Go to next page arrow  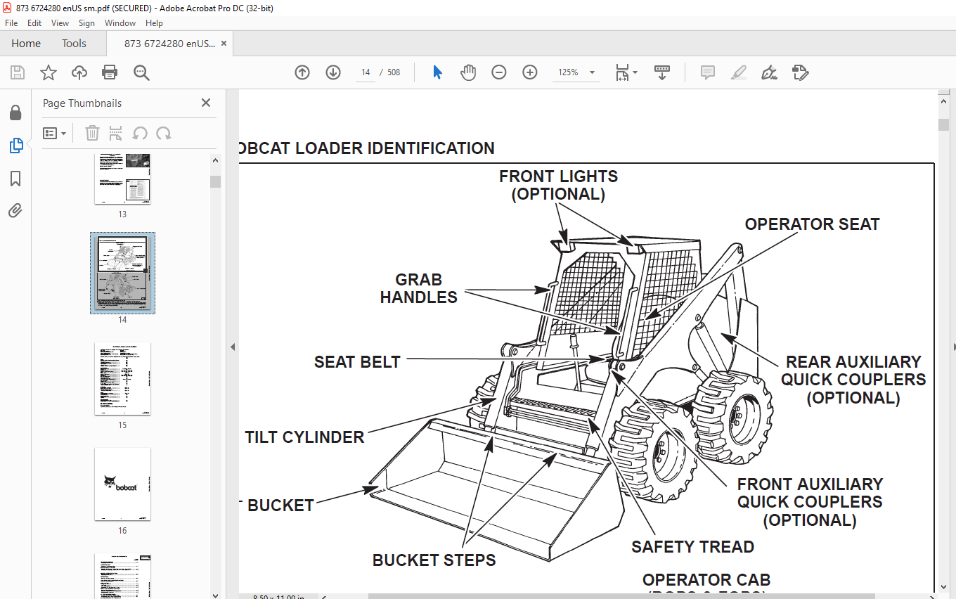(333, 72)
